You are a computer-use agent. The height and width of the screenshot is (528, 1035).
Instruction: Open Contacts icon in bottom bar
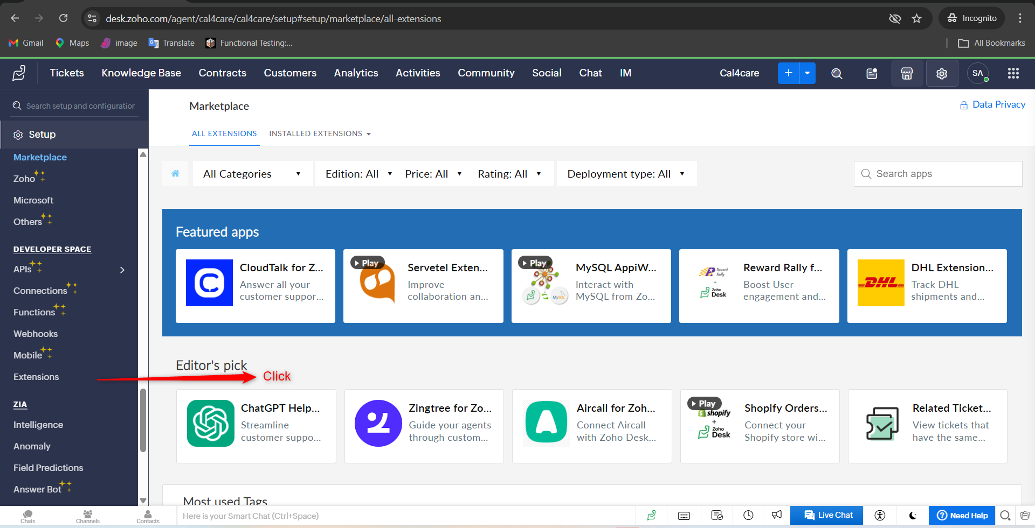click(148, 516)
